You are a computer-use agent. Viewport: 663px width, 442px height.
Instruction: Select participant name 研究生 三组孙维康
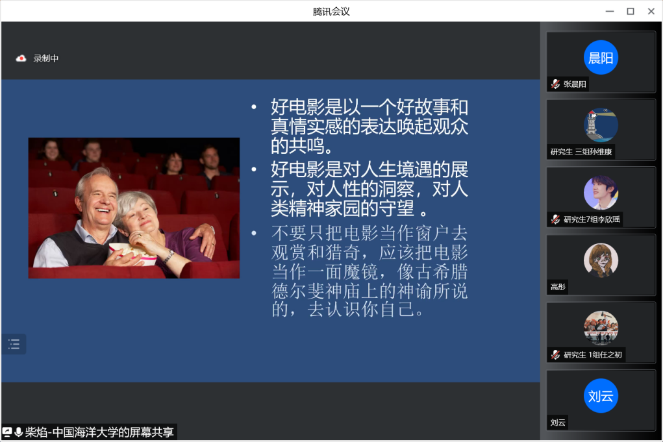tap(581, 152)
